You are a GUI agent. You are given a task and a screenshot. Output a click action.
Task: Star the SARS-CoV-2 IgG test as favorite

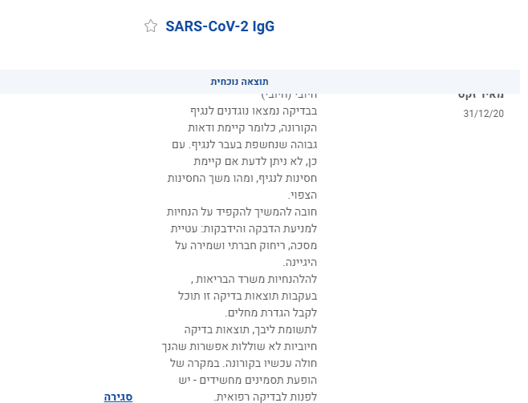pyautogui.click(x=151, y=26)
